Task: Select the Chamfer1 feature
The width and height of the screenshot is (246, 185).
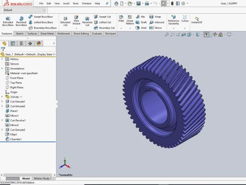Action: click(x=14, y=139)
